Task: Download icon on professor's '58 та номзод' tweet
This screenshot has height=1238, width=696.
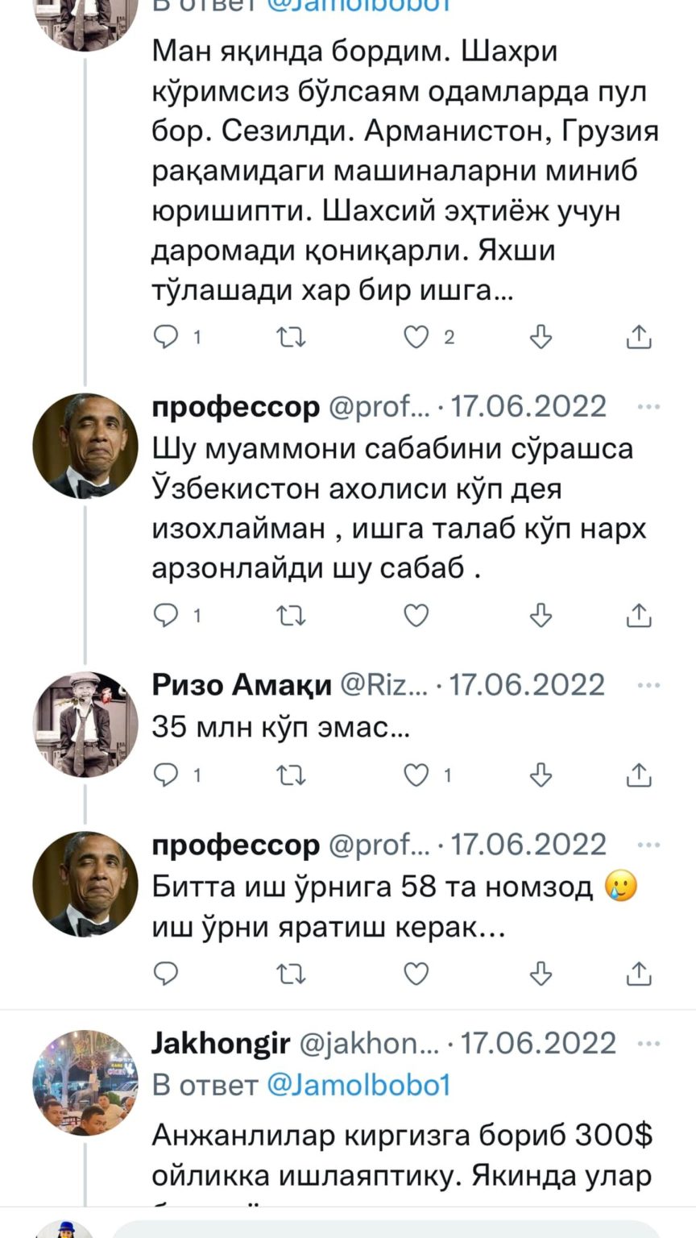Action: (541, 974)
